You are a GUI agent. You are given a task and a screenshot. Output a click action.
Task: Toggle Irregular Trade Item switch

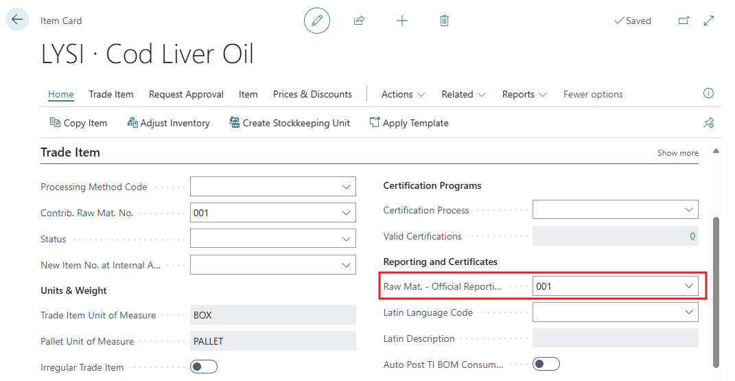pyautogui.click(x=204, y=367)
